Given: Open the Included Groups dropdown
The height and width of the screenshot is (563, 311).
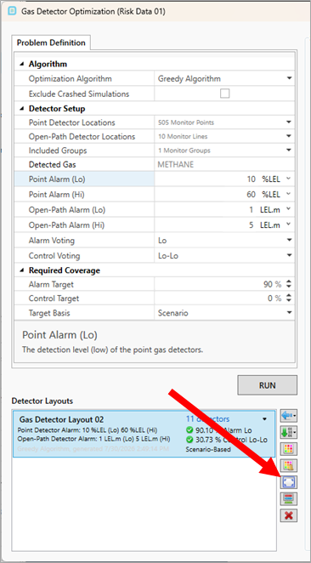Looking at the screenshot, I should click(x=289, y=151).
